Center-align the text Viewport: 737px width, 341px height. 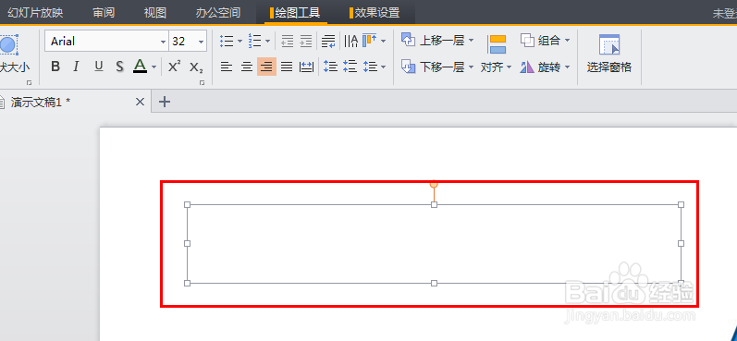[x=247, y=67]
